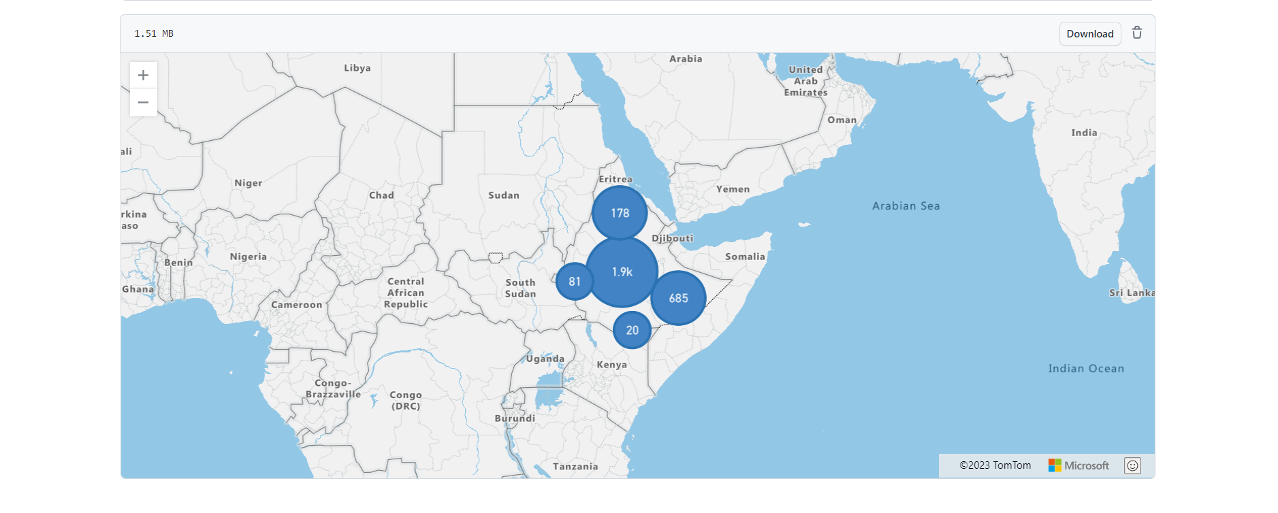Click the Indian Ocean label
The image size is (1278, 513).
pos(1085,369)
